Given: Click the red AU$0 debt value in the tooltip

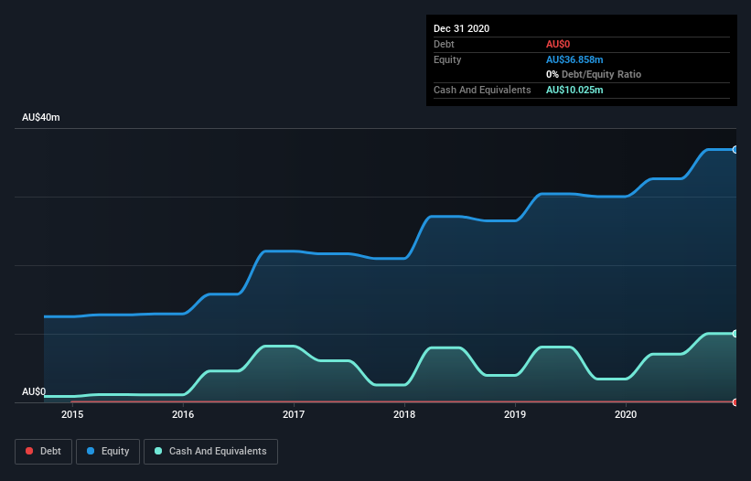Looking at the screenshot, I should pyautogui.click(x=558, y=44).
